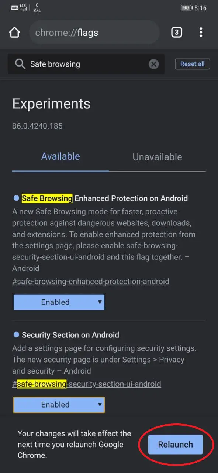Switch to the Available tab

point(60,157)
